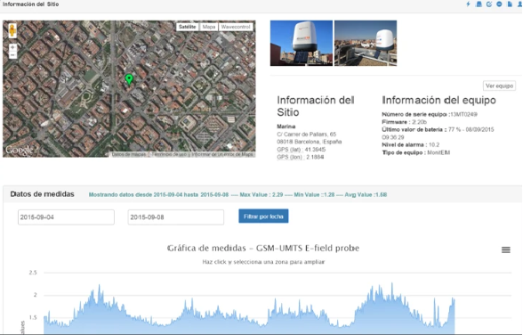The image size is (523, 335).
Task: Click the Avg Value 1.58 text
Action: 366,194
